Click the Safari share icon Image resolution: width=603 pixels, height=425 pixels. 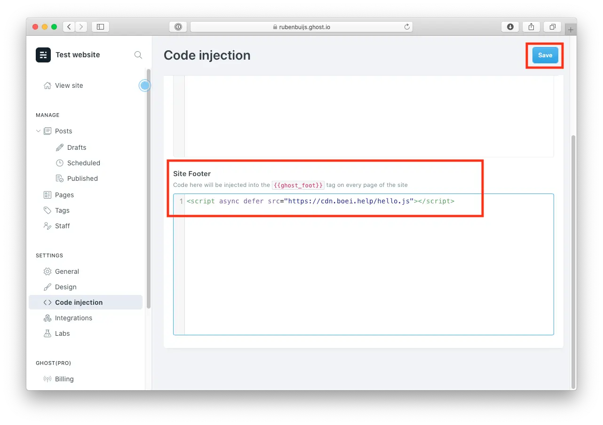click(x=532, y=27)
